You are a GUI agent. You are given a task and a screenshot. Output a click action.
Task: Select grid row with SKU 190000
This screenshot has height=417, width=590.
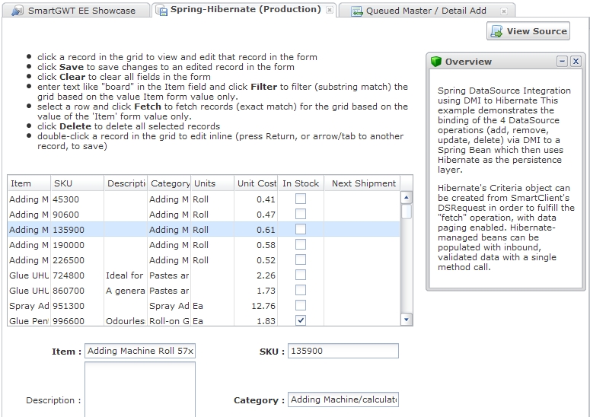pos(204,244)
